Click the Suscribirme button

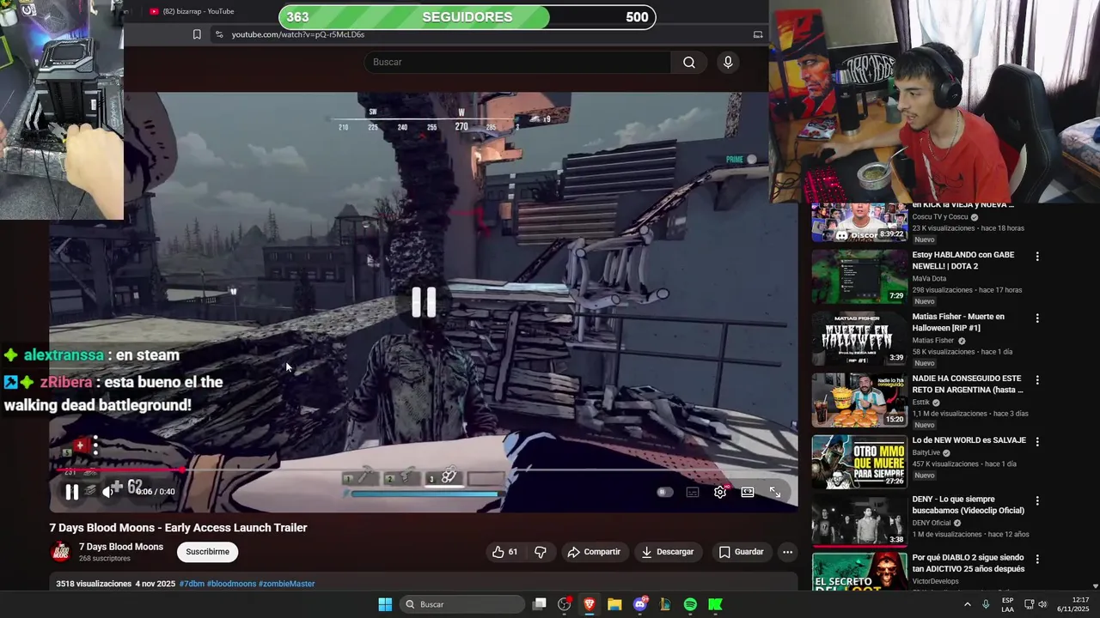[x=207, y=552]
